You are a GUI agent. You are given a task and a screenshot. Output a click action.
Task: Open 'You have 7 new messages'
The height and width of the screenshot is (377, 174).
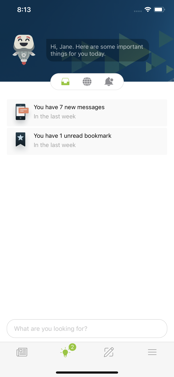coord(87,113)
